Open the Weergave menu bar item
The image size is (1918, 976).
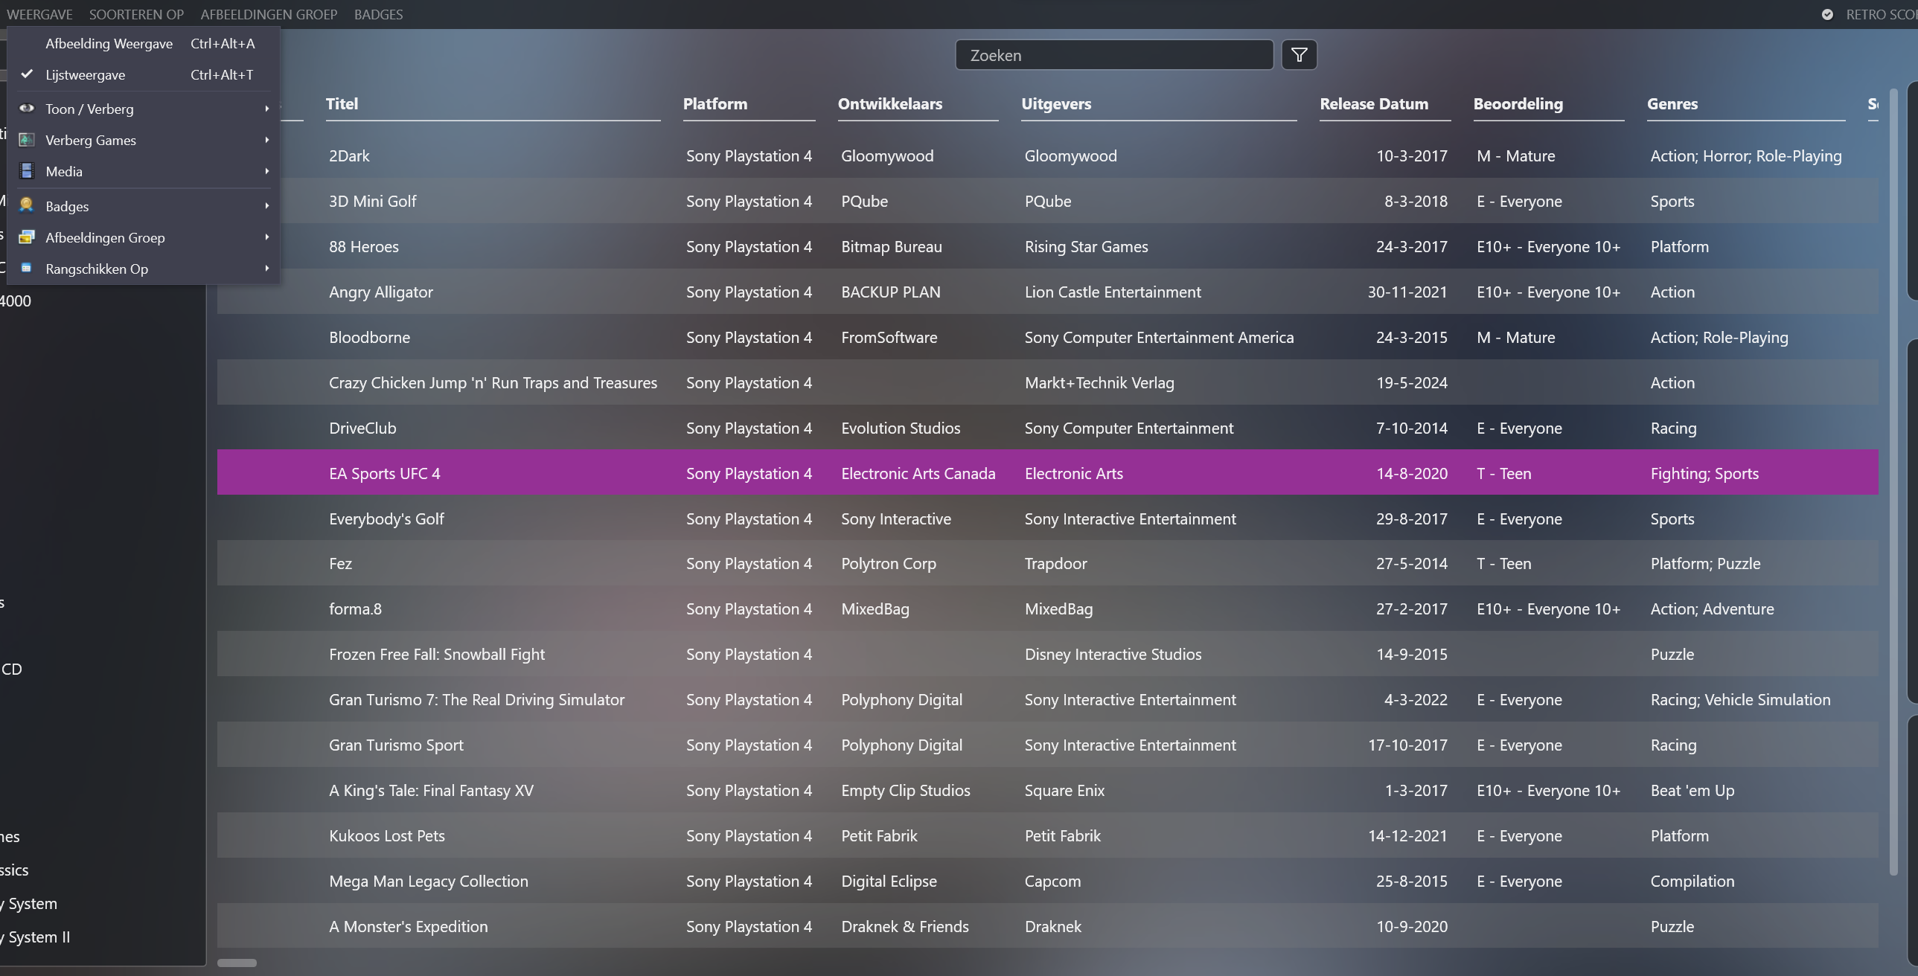click(39, 14)
